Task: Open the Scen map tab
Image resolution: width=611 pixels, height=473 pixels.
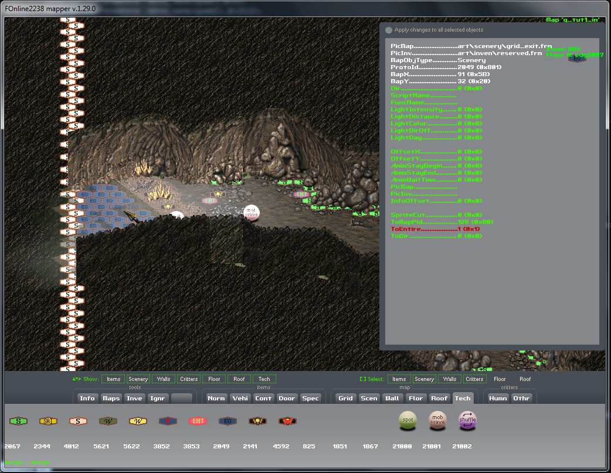Action: (369, 399)
